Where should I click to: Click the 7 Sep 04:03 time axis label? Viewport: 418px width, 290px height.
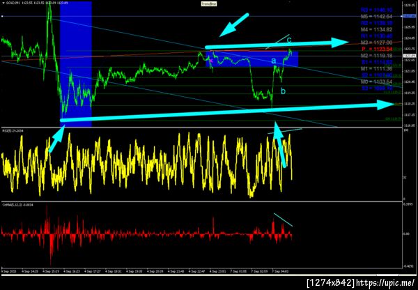point(279,271)
